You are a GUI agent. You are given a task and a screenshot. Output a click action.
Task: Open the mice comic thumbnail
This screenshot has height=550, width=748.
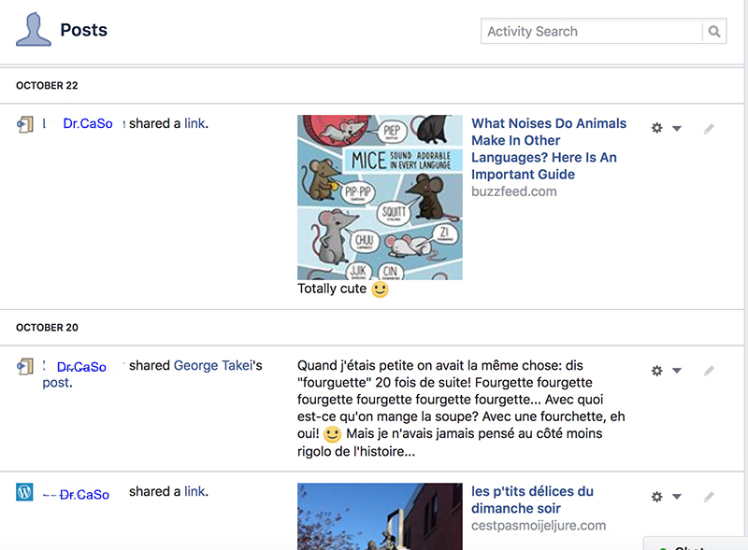pyautogui.click(x=380, y=197)
